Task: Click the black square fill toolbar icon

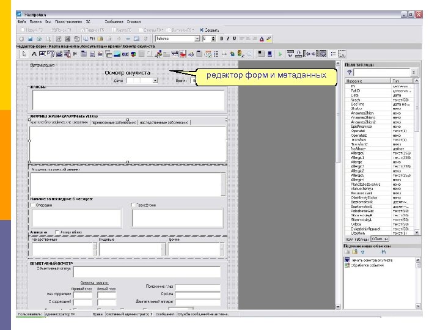Action: click(x=261, y=54)
